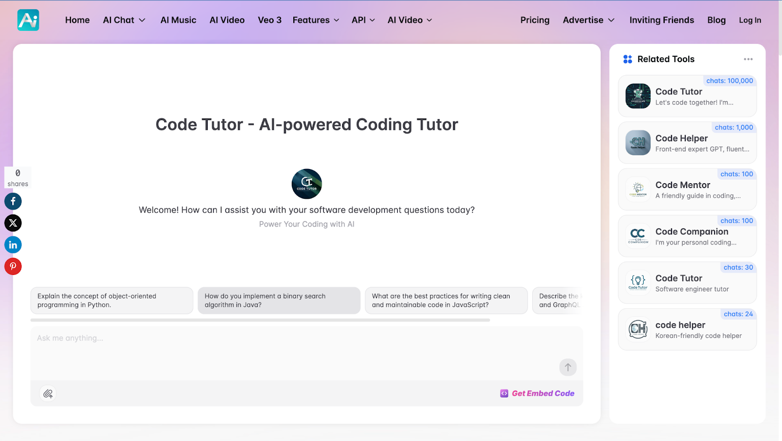The width and height of the screenshot is (782, 441).
Task: Click the Code Helper tool thumbnail
Action: [x=638, y=143]
